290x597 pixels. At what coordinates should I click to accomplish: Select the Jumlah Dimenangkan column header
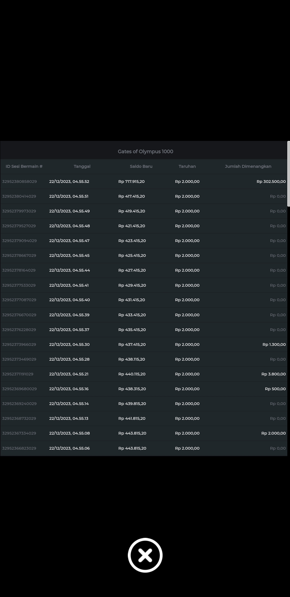click(x=248, y=166)
